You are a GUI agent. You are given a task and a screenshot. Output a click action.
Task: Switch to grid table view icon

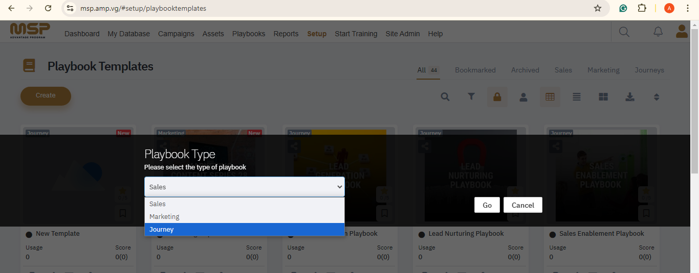pyautogui.click(x=550, y=97)
